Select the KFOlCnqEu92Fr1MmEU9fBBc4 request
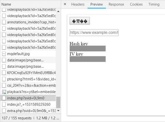Screen dimensions: 165x122 28,73
